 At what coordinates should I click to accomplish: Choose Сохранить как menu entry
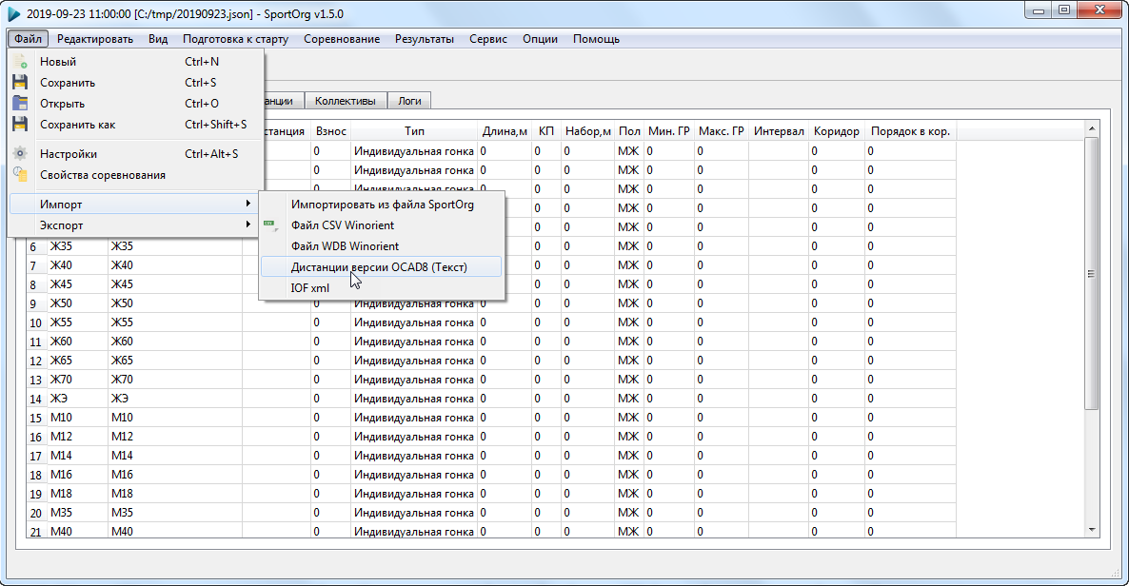coord(136,125)
